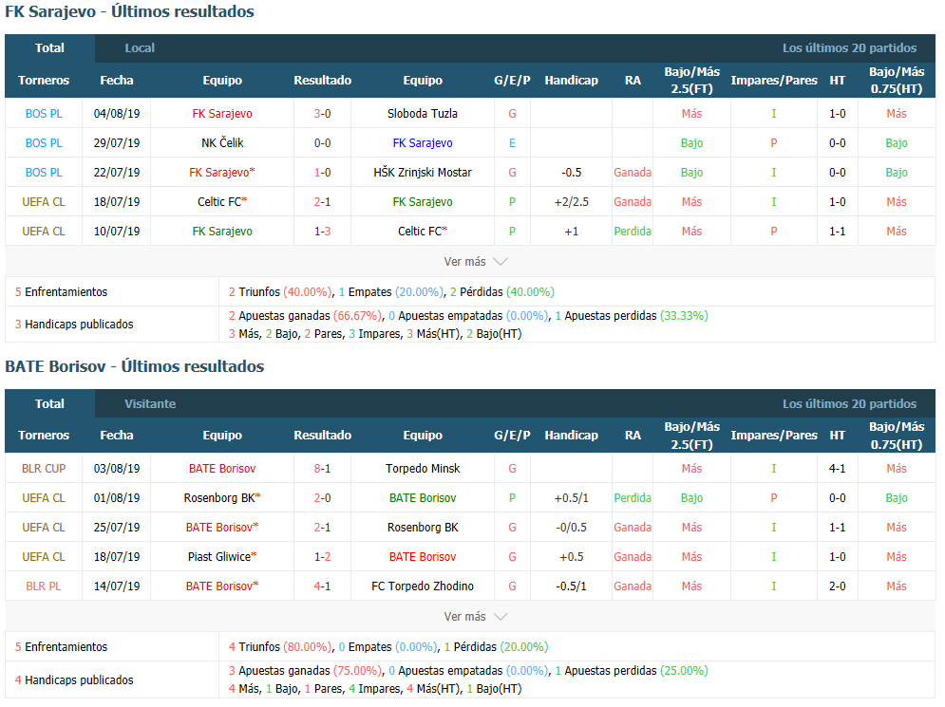Screen dimensions: 945x707
Task: Click BATE section Impares/Pares column header
Action: point(774,436)
